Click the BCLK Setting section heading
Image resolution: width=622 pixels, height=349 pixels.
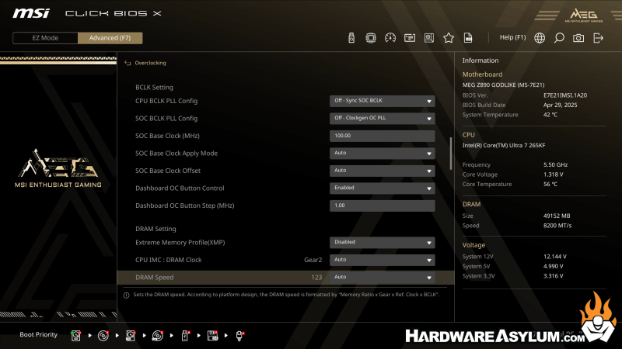(x=154, y=88)
